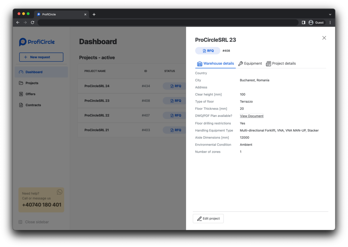
Task: Toggle the browser side panel icon
Action: pos(303,22)
